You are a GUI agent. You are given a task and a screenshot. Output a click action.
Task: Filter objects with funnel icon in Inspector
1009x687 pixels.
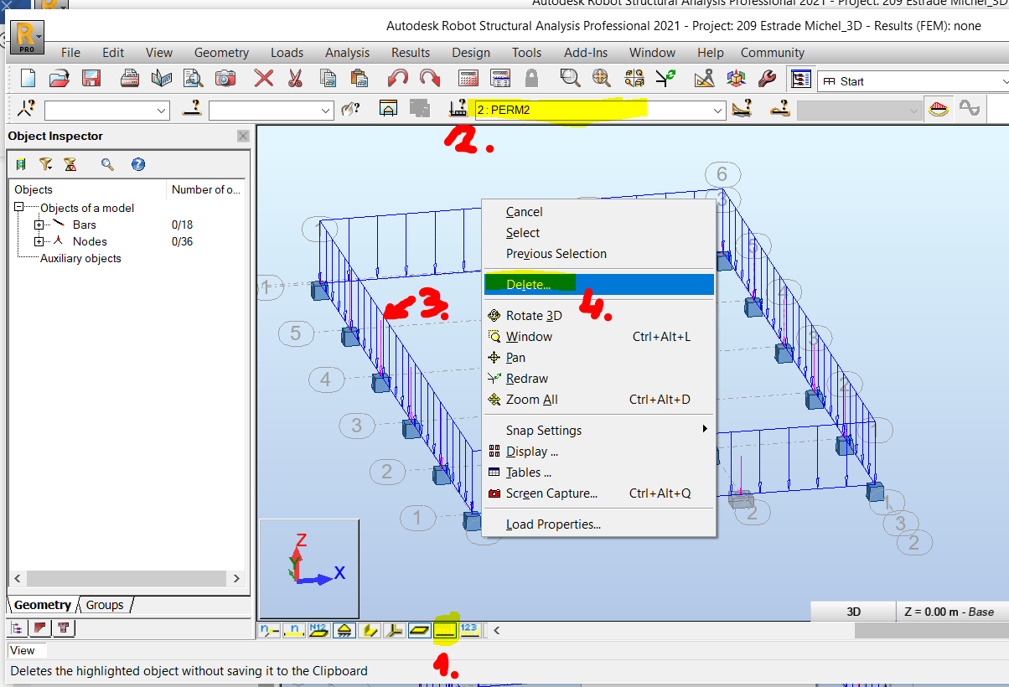click(46, 164)
